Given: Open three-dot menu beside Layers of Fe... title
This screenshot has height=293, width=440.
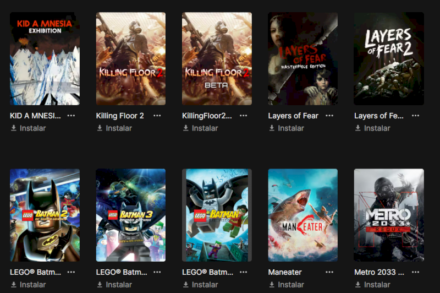Looking at the screenshot, I should point(416,116).
